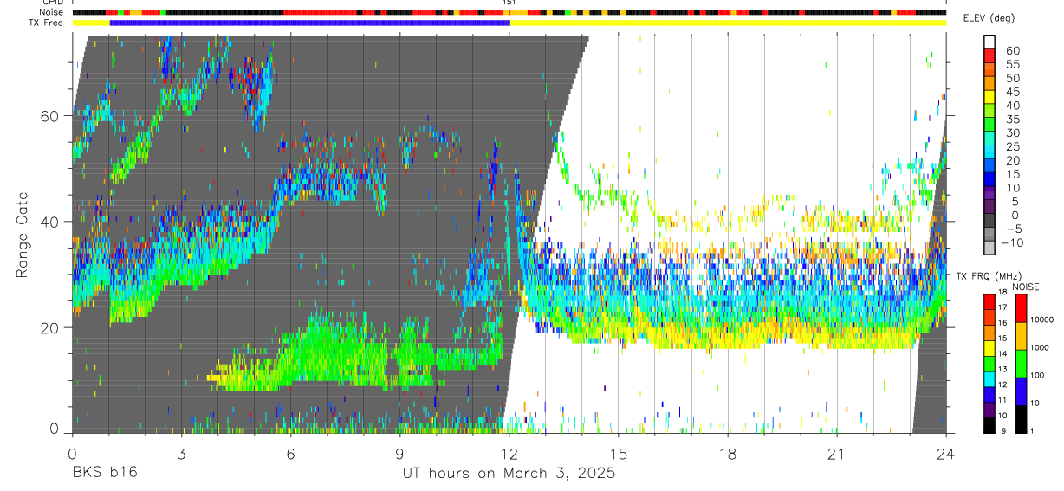The image size is (1064, 491).
Task: Click the x-axis tick label '15'
Action: 619,453
